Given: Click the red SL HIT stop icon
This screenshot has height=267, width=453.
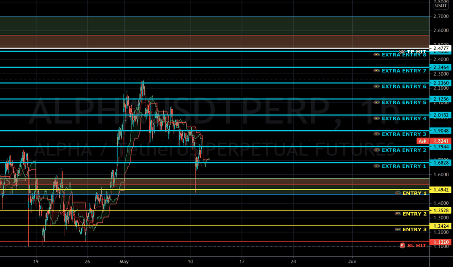Looking at the screenshot, I should 402,245.
